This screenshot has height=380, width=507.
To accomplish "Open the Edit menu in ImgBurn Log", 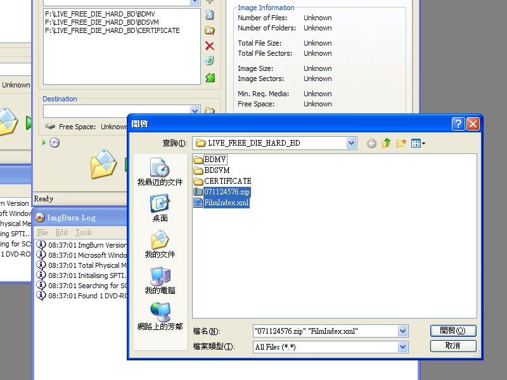I will click(61, 232).
